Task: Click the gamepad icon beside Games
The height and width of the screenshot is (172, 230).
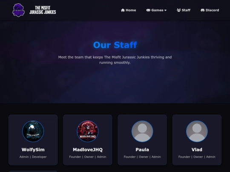Action: pos(148,10)
